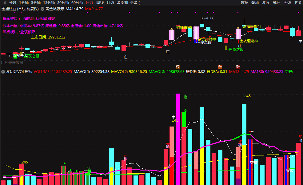Open the 复权 adjustment option
303x185 pixels.
(245, 3)
